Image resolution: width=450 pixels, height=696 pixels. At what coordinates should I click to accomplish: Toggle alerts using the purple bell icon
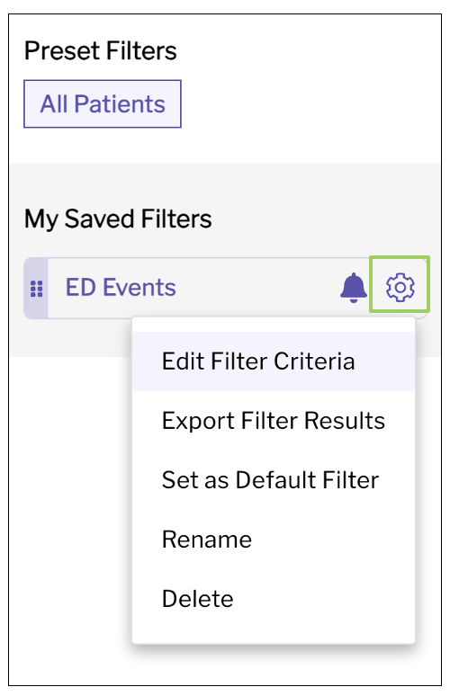[354, 288]
